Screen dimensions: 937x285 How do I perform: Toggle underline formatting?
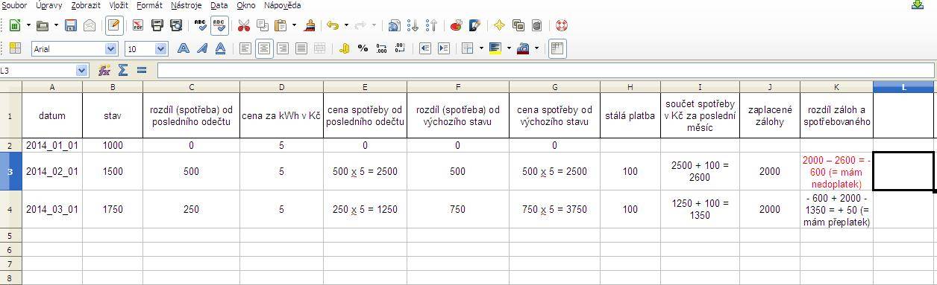221,48
